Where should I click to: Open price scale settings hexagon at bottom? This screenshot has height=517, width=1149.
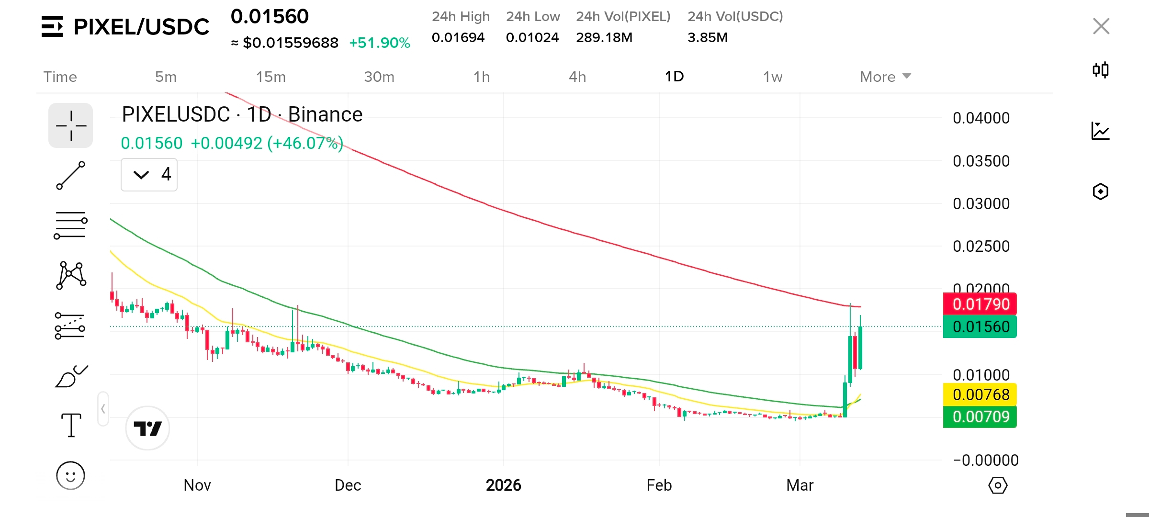click(998, 485)
